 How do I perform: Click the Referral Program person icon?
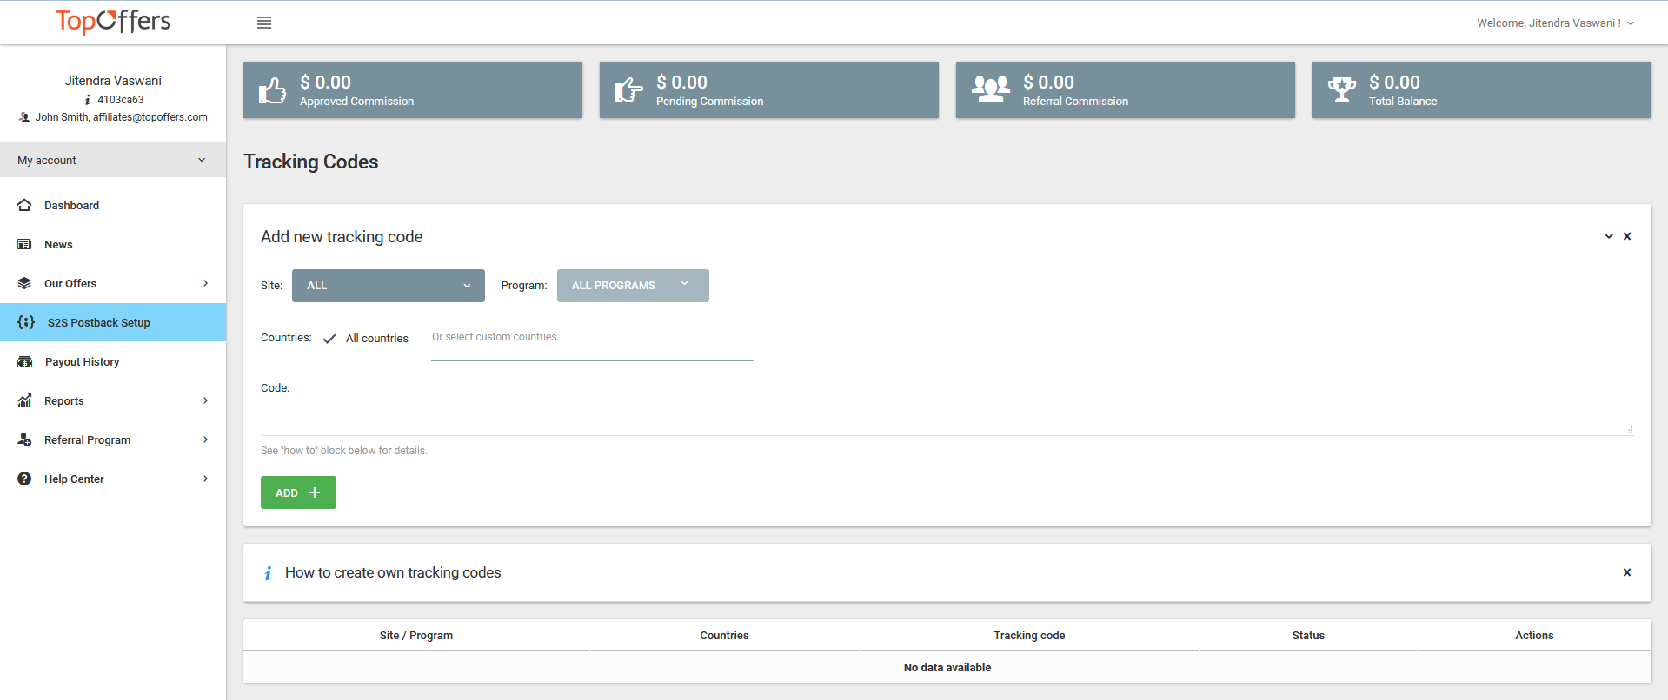pos(24,439)
